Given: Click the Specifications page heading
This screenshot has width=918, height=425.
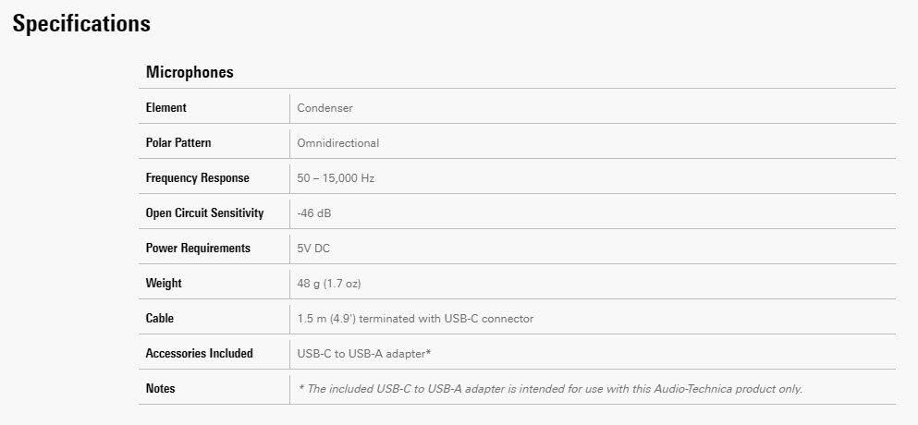Looking at the screenshot, I should click(x=81, y=24).
